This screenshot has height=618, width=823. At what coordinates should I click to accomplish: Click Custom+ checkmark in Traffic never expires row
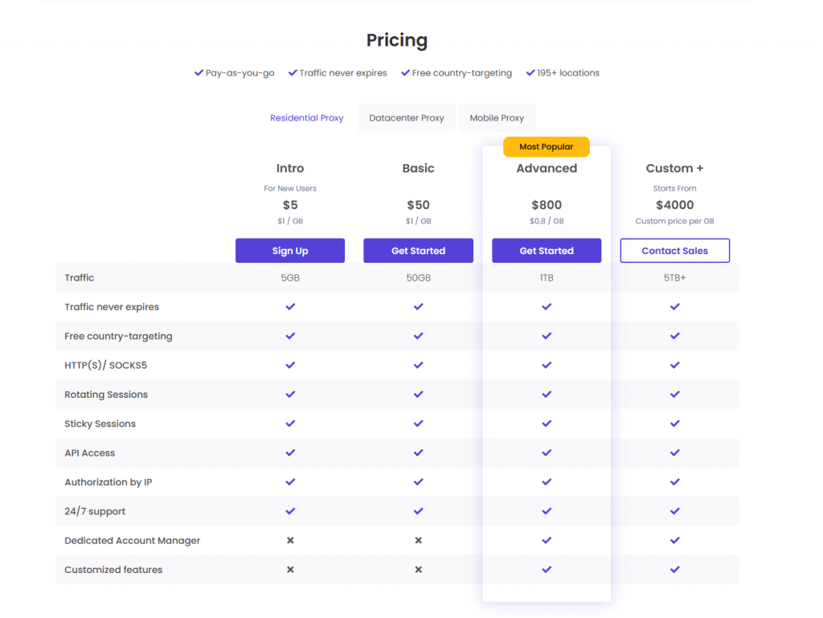pyautogui.click(x=675, y=307)
